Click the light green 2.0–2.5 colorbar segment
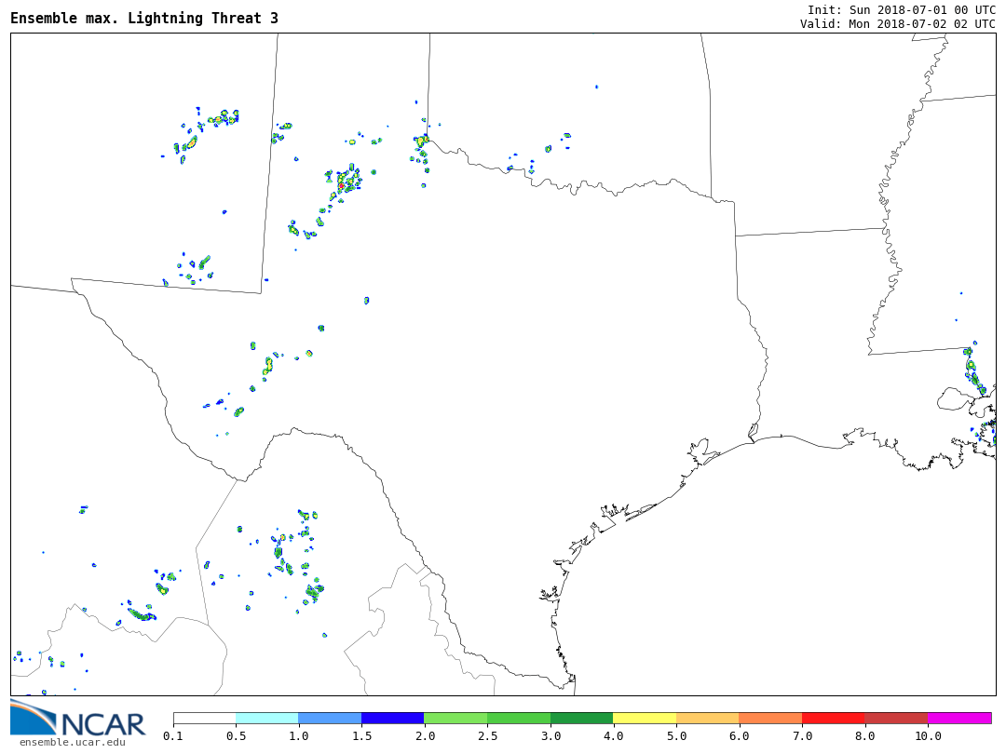The height and width of the screenshot is (754, 1006). tap(456, 718)
